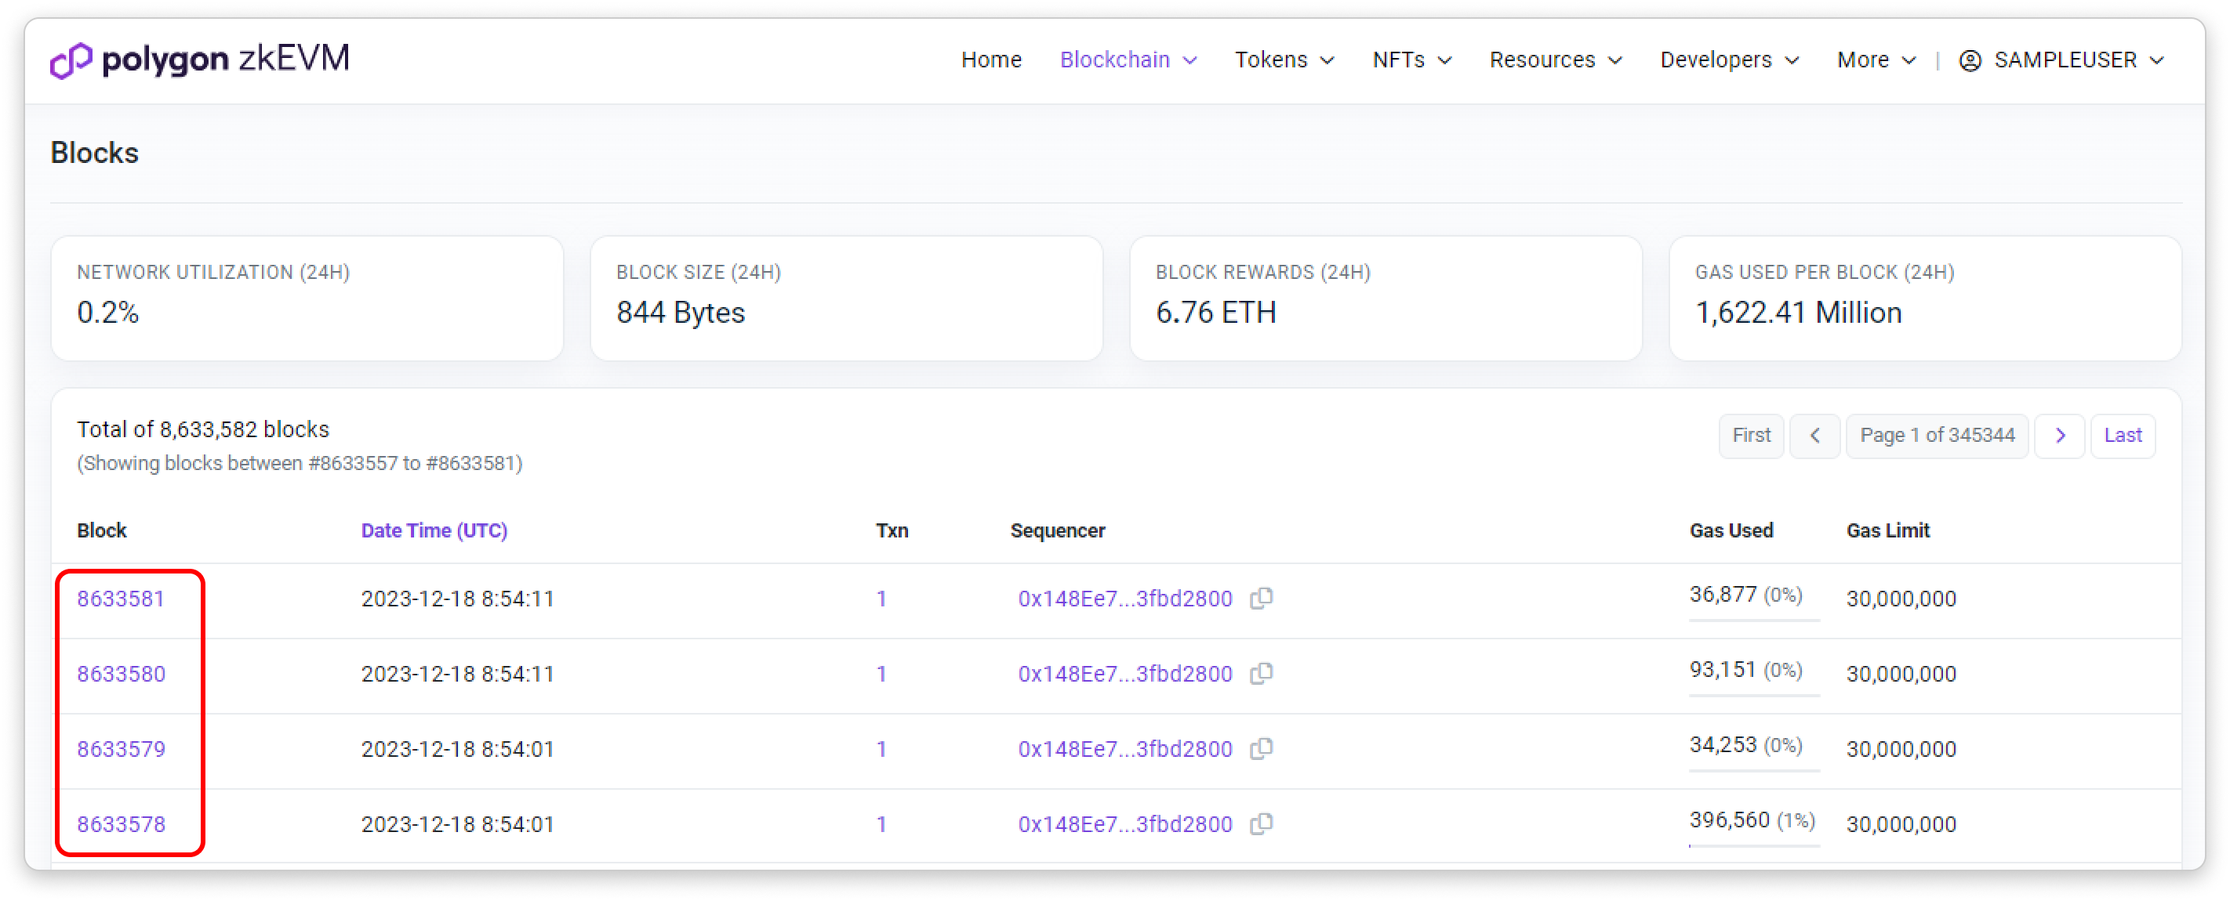Go to previous page of blocks
Screen dimensions: 2230x901
(1814, 435)
